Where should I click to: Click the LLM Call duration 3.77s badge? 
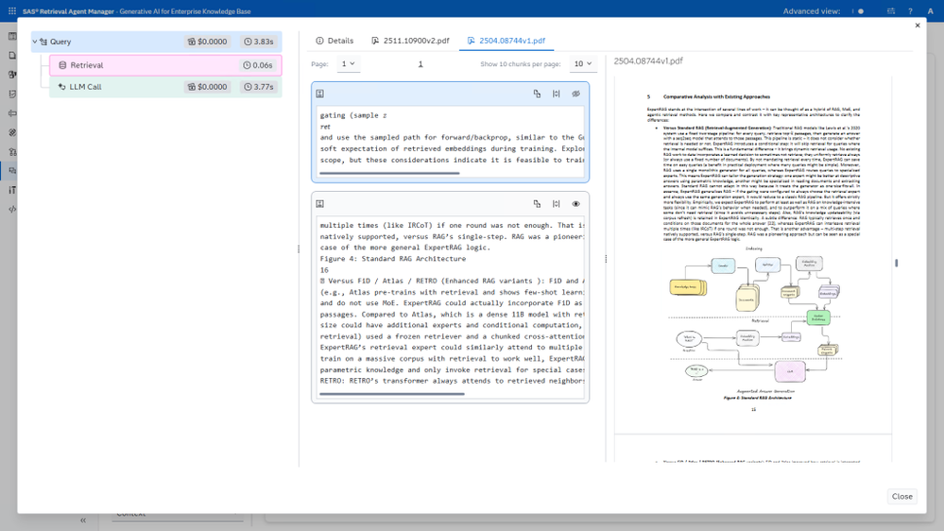click(x=258, y=87)
